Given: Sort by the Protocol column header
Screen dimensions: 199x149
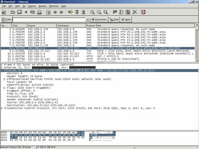Looking at the screenshot, I should coord(91,26).
